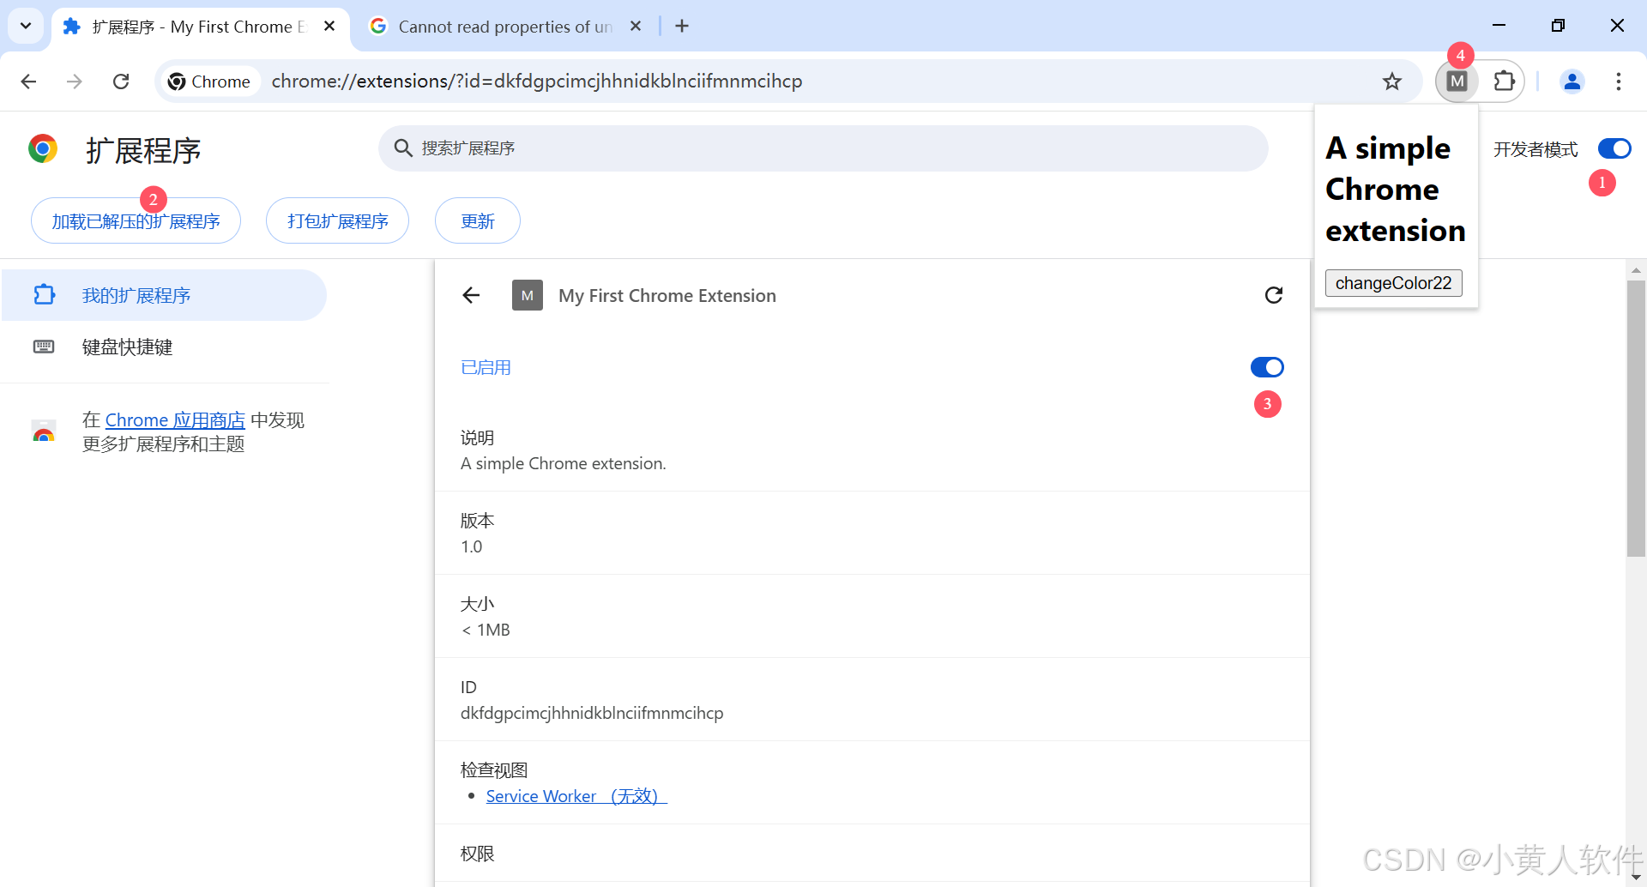The height and width of the screenshot is (887, 1647).
Task: Click the vertical scrollbar thumb
Action: click(x=1636, y=419)
